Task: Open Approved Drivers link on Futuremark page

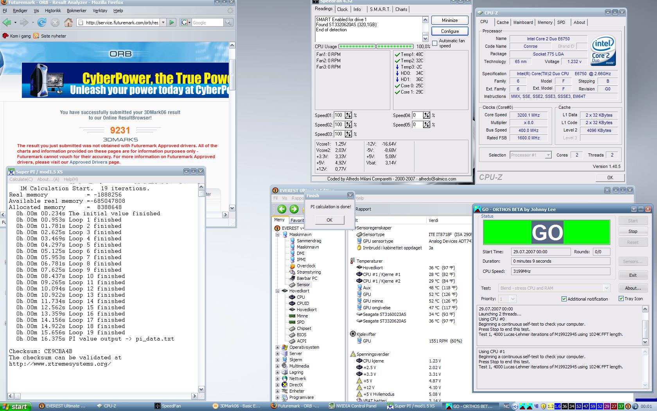Action: [x=88, y=162]
